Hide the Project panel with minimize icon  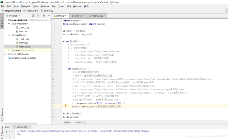(49, 16)
